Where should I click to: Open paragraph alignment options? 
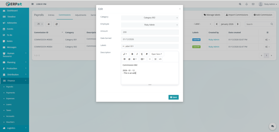[135, 59]
